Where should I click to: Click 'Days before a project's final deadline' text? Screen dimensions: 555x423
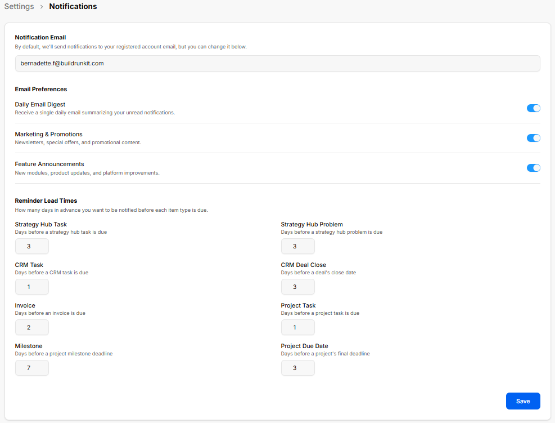point(325,354)
